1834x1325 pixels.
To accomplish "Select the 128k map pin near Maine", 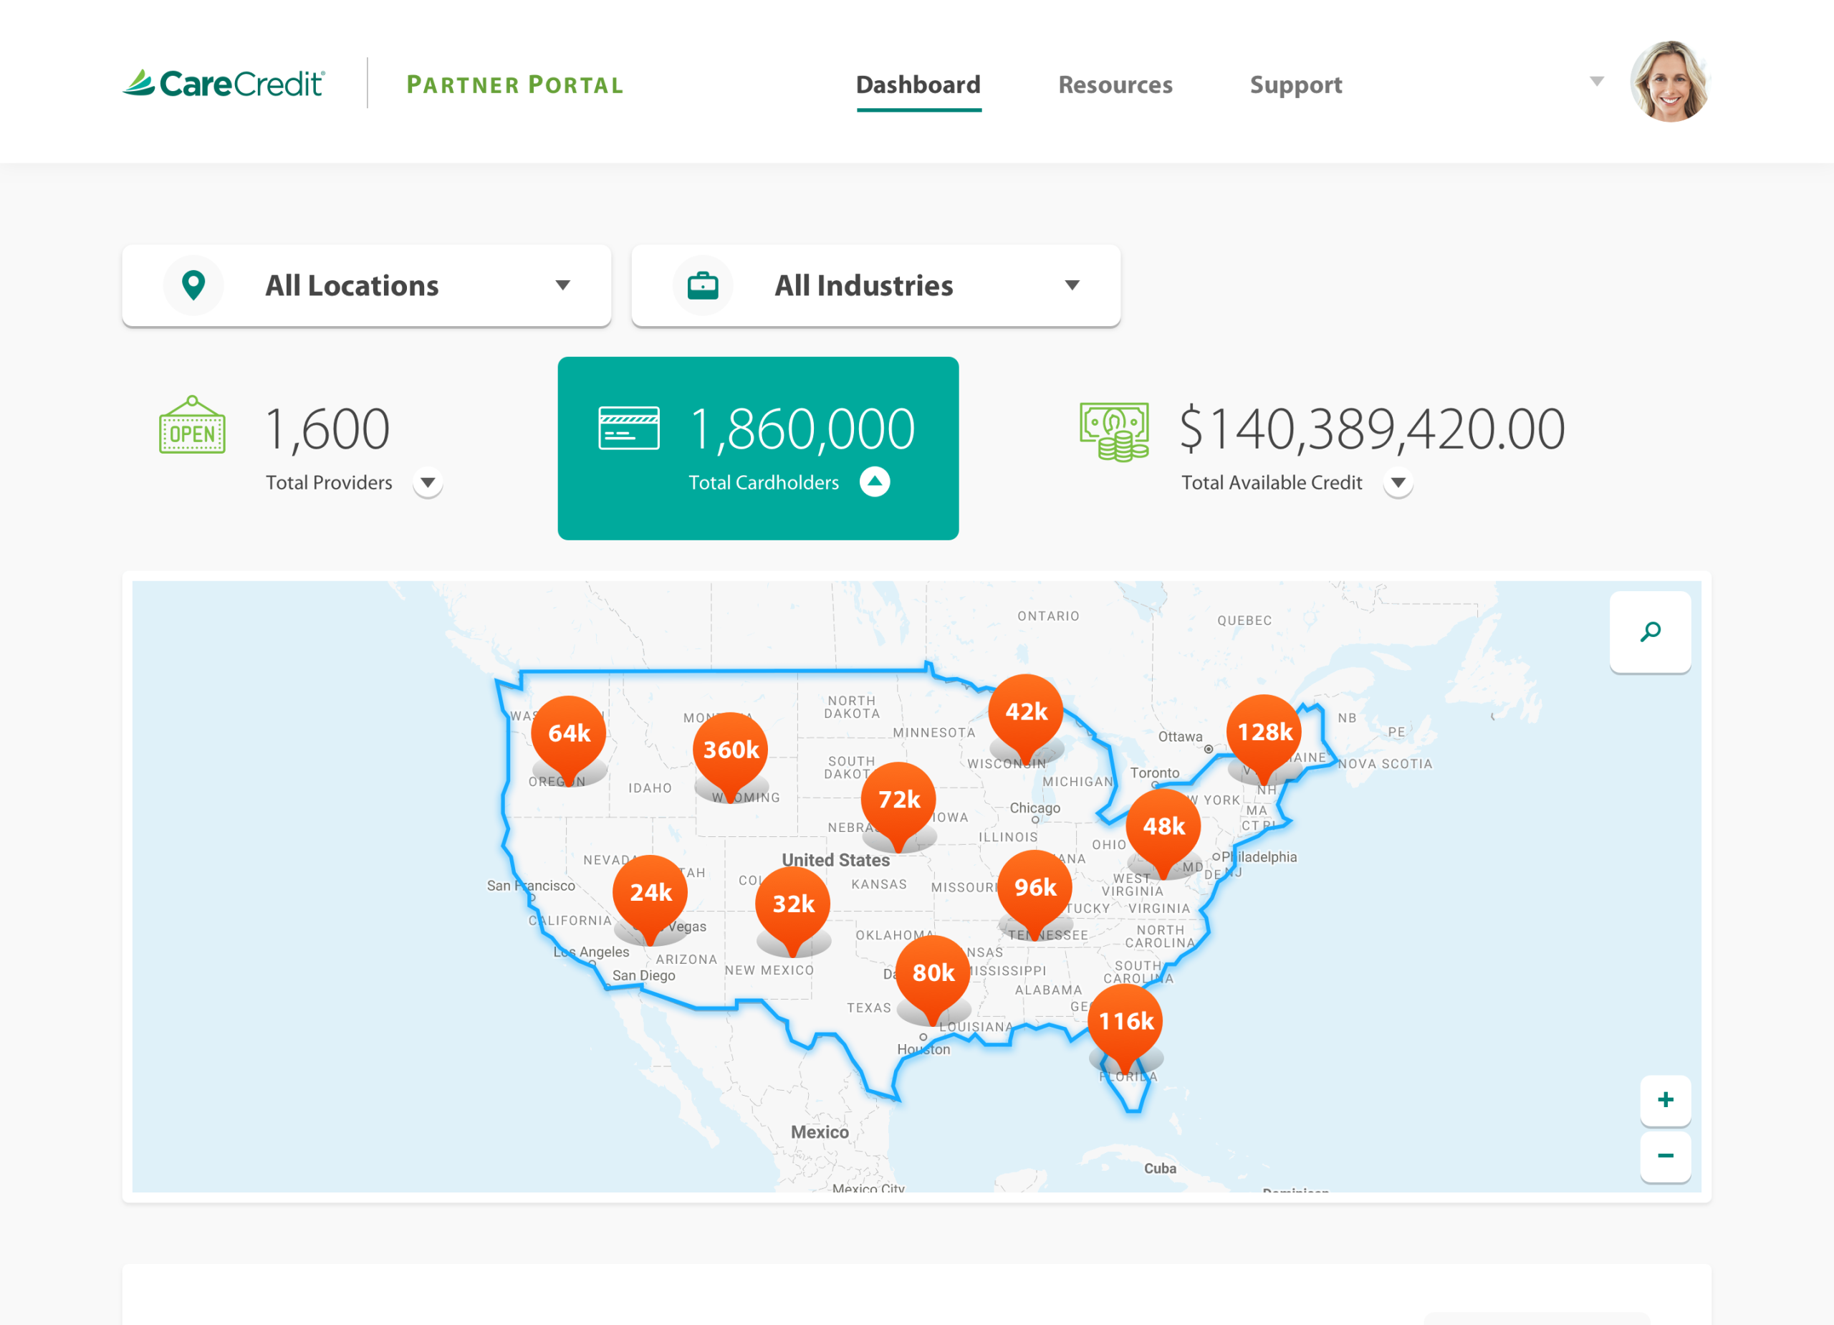I will (1264, 732).
